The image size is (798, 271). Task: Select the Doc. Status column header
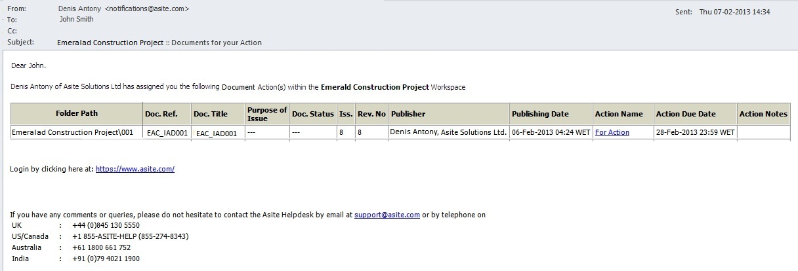[313, 114]
